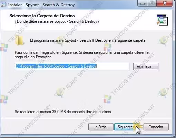Cancel the installation with Cancelar
Viewport: 176px width, 138px height.
156,127
